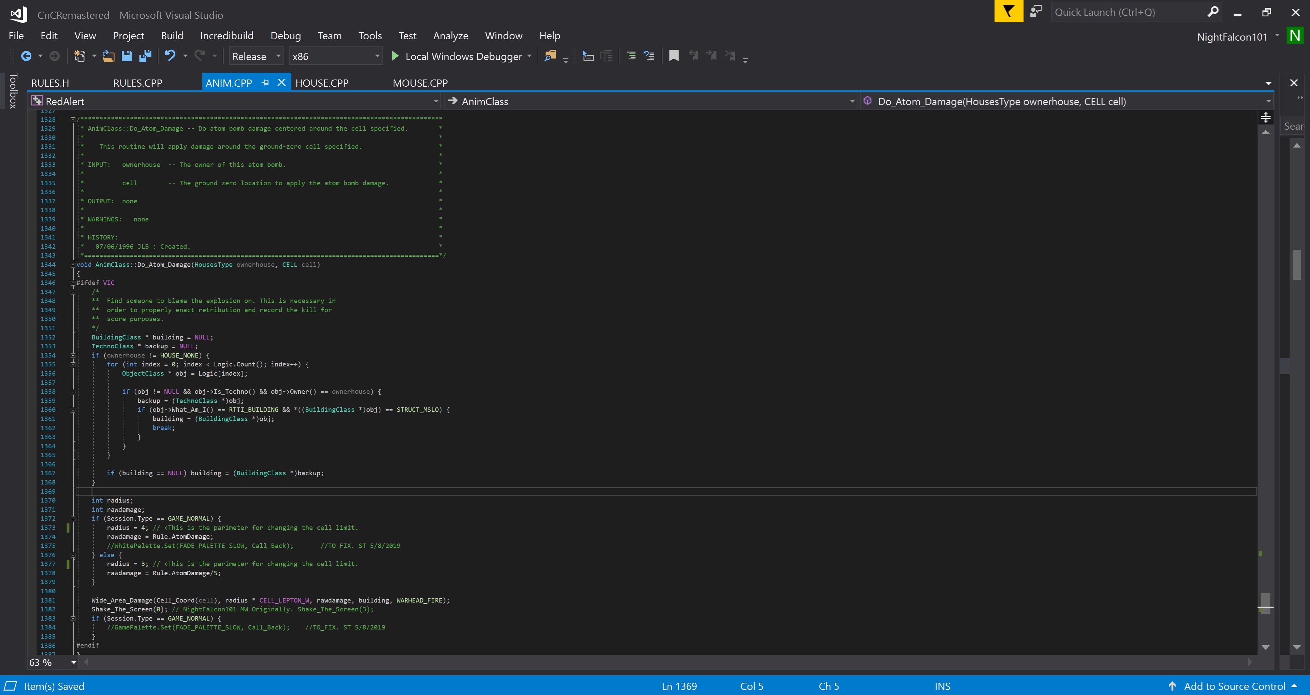
Task: Start debugging with the green play icon
Action: pos(395,56)
